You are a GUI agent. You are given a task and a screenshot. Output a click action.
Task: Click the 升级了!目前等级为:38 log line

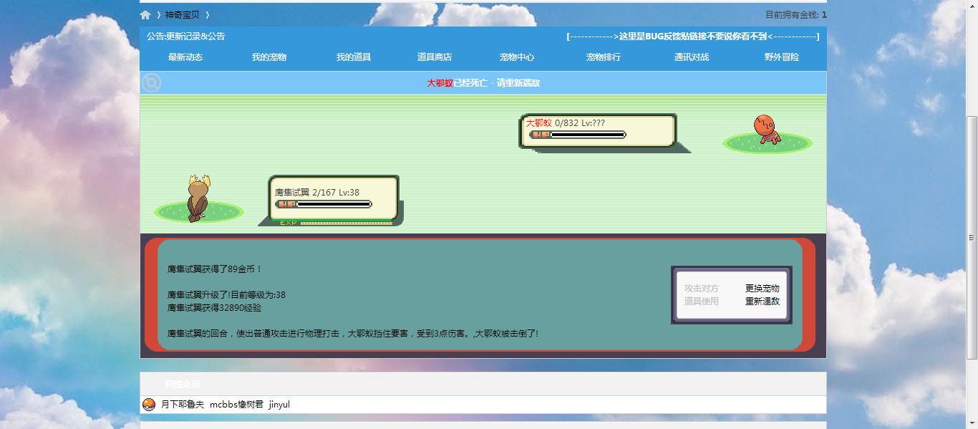point(227,295)
